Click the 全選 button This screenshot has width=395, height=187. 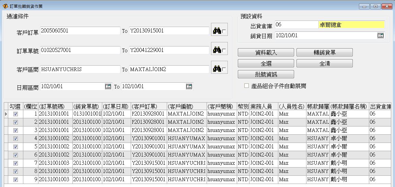[266, 63]
